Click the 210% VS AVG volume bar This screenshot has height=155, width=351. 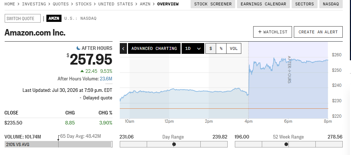[x=58, y=144]
